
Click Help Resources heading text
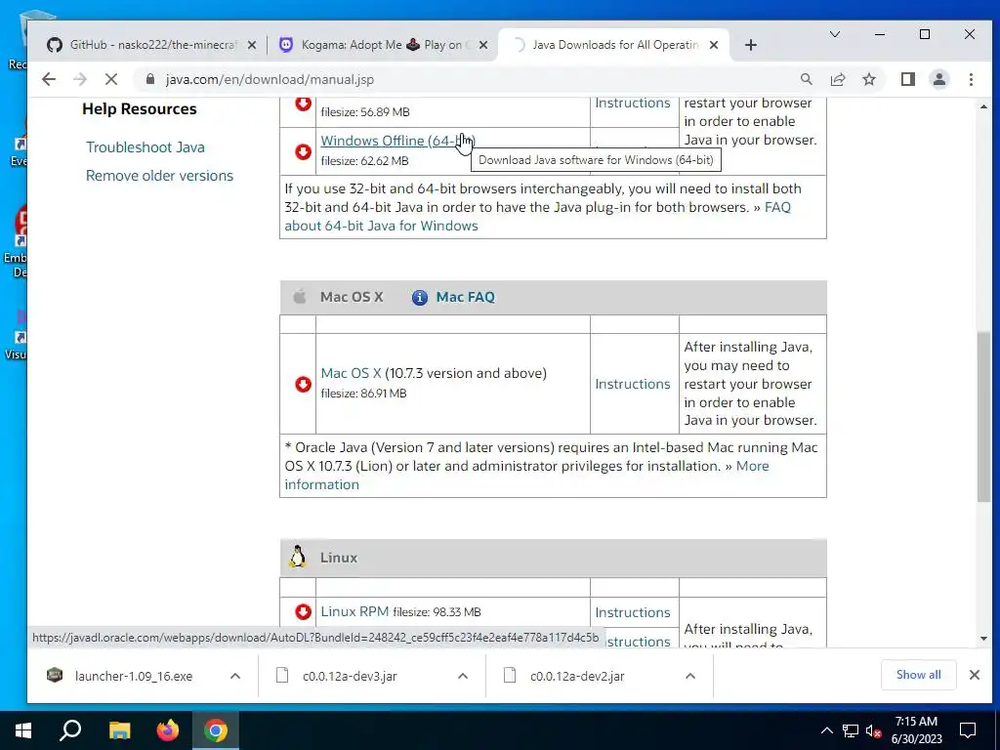[x=139, y=109]
